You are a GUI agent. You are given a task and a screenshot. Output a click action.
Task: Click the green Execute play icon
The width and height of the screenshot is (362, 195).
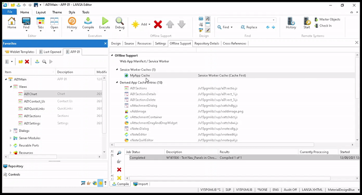click(105, 22)
